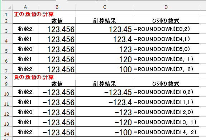Image resolution: width=206 pixels, height=140 pixels.
Task: Click cell C6 showing 120
Action: pyautogui.click(x=105, y=59)
